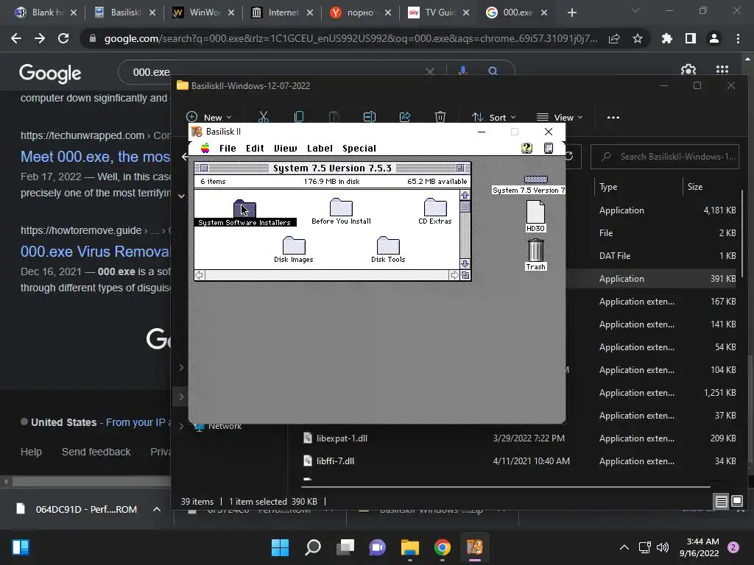754x565 pixels.
Task: Click the Mac window close box
Action: (x=205, y=168)
